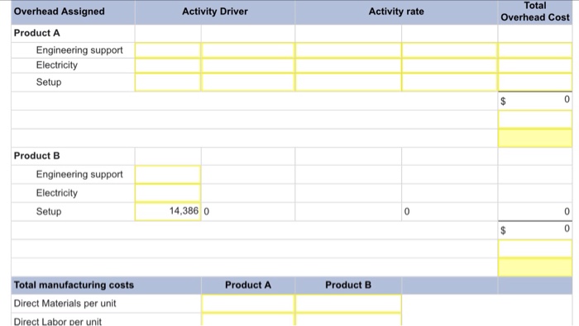Click Electricity label under Product A

pos(57,65)
